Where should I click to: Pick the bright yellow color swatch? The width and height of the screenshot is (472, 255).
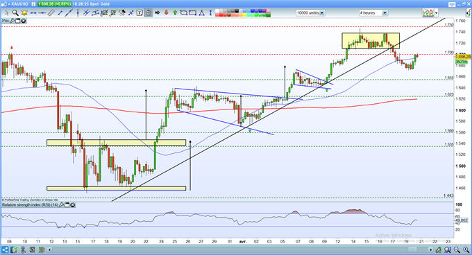(245, 15)
